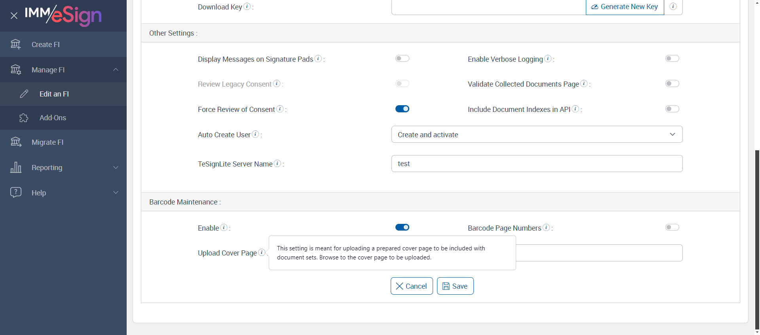Click info icon beside Barcode Page Numbers
Viewport: 760px width, 335px height.
(546, 227)
